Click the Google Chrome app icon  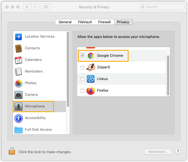90,56
